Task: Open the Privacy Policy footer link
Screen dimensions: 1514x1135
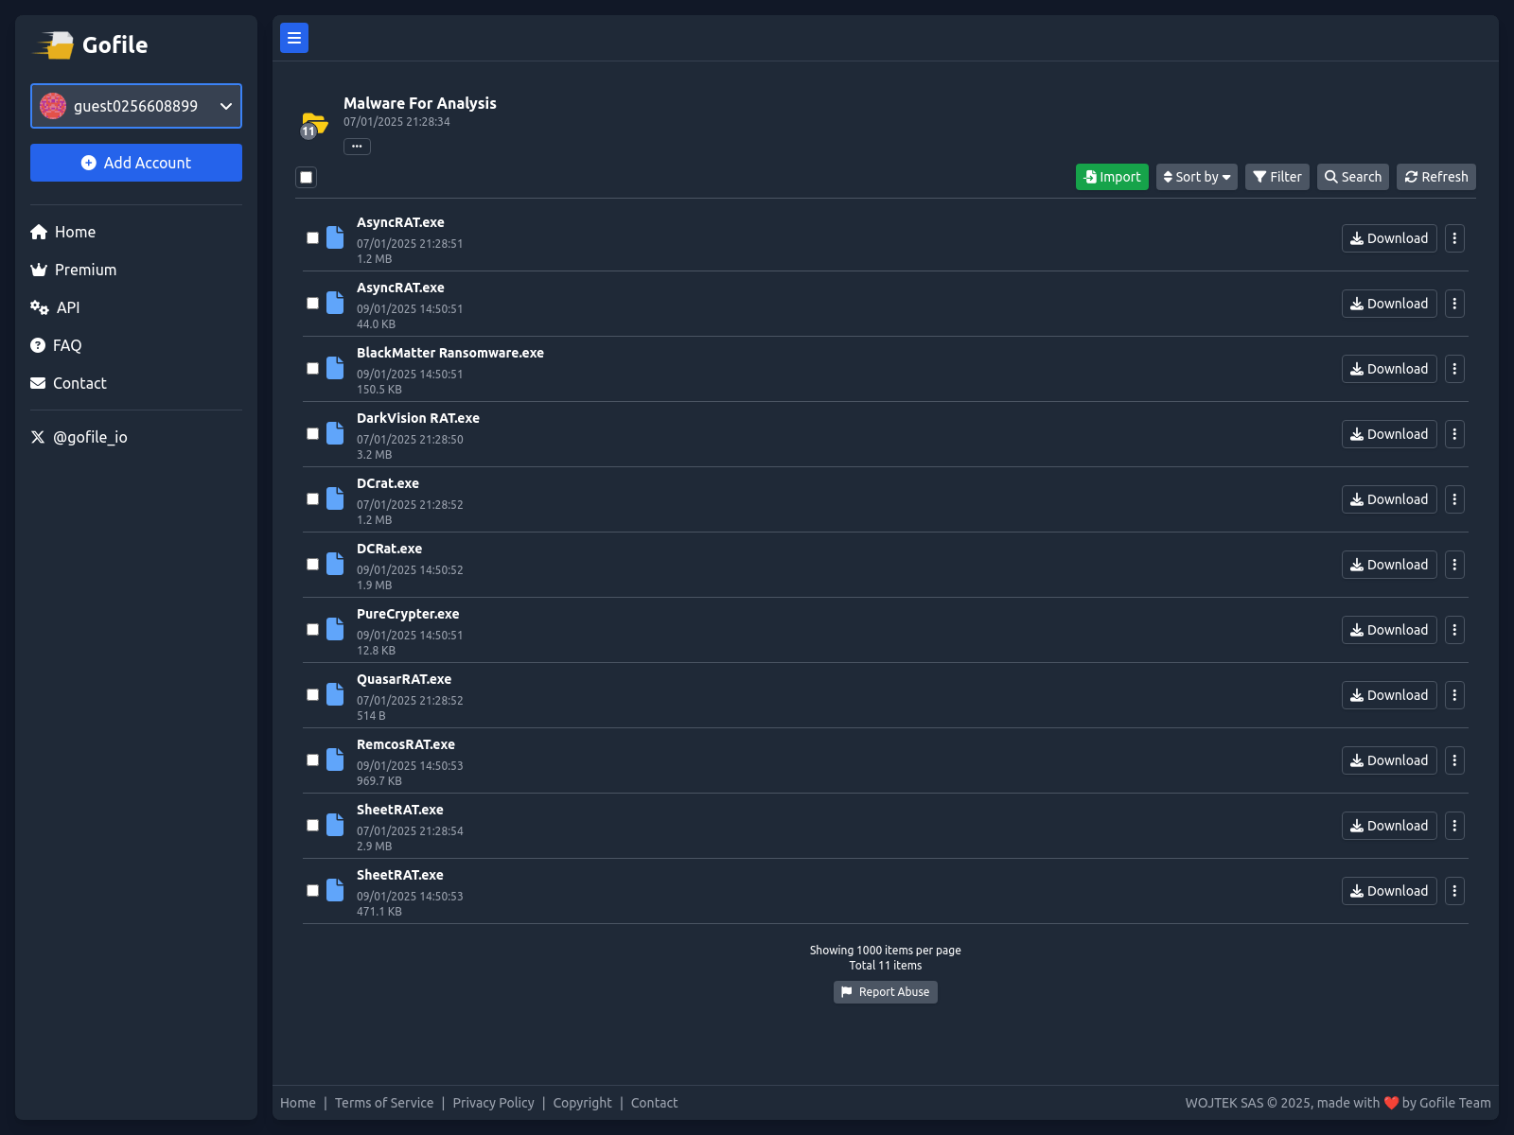Action: point(493,1103)
